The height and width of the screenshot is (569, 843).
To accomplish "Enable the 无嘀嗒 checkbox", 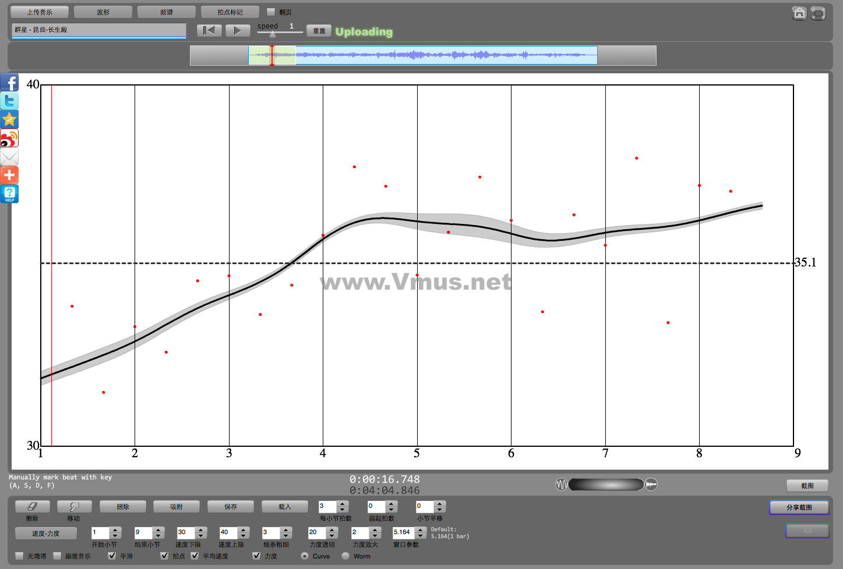I will 20,556.
